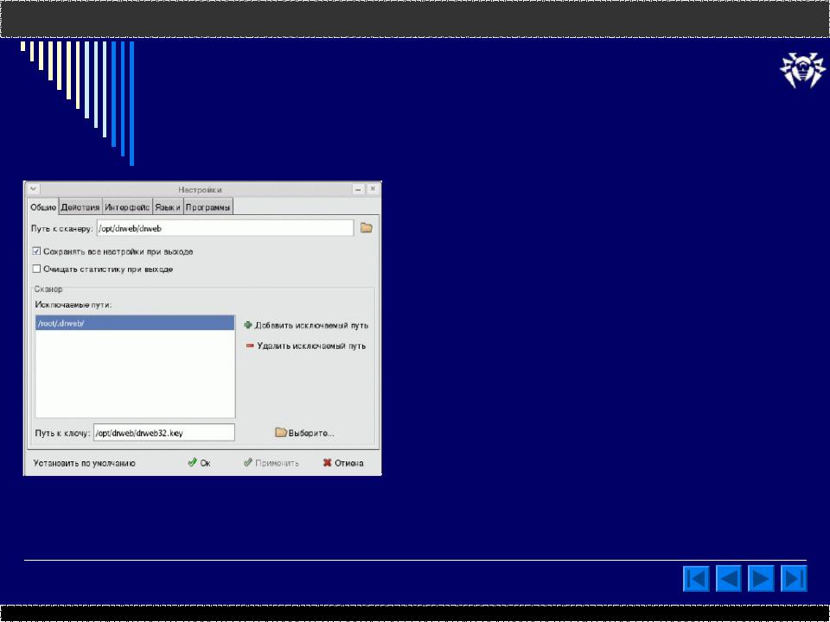Minimize the Настройки window
The height and width of the screenshot is (622, 830).
(358, 189)
